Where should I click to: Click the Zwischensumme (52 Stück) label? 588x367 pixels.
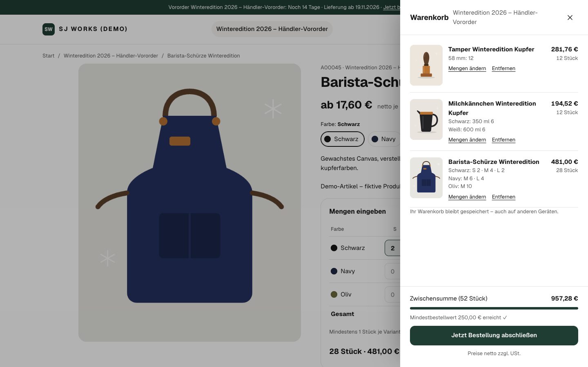pos(449,298)
